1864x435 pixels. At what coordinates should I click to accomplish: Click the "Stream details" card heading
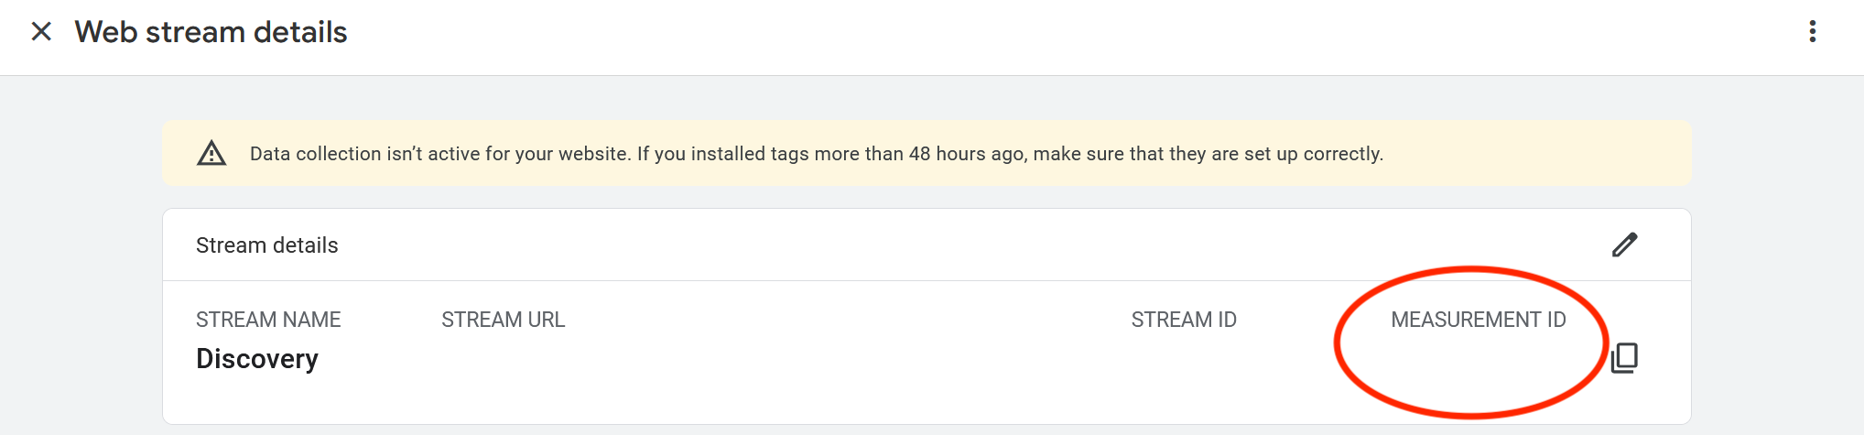click(x=266, y=245)
